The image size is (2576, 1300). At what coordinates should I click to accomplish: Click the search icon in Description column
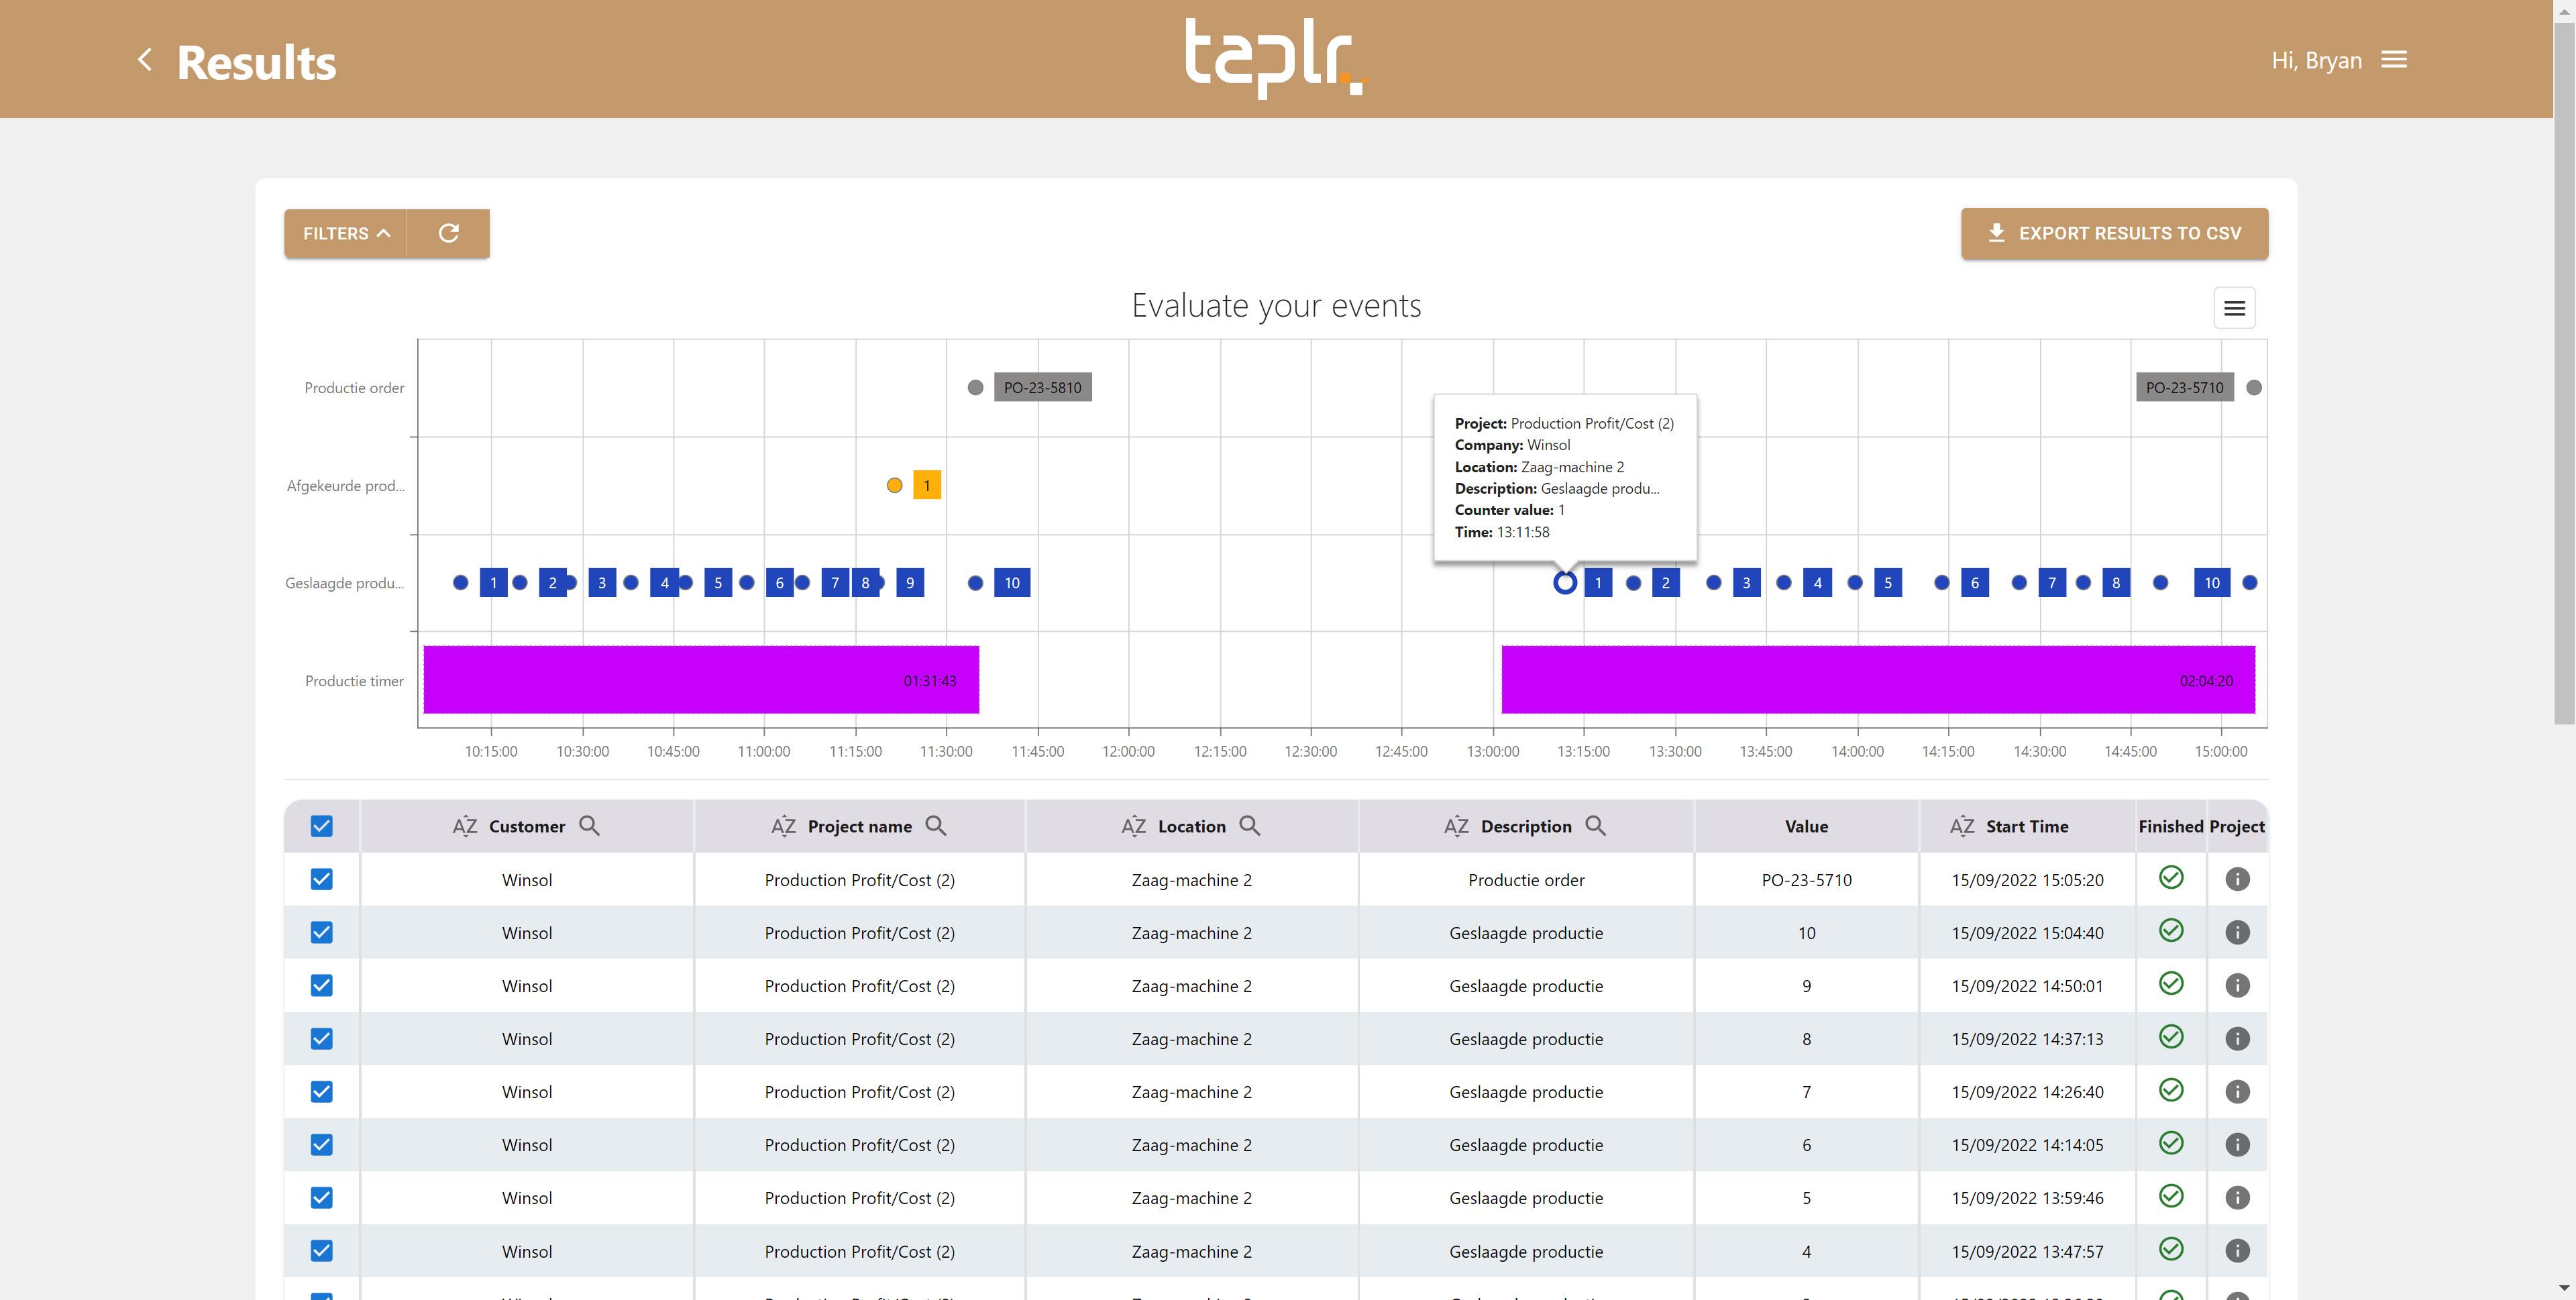[x=1596, y=826]
